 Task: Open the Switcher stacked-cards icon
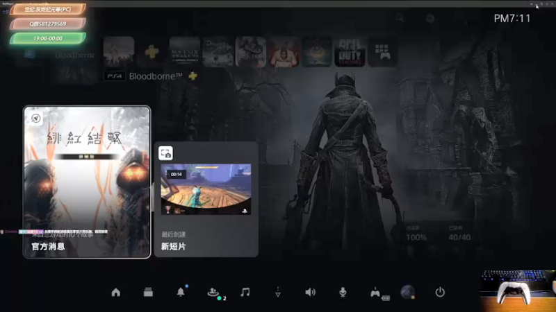[148, 292]
